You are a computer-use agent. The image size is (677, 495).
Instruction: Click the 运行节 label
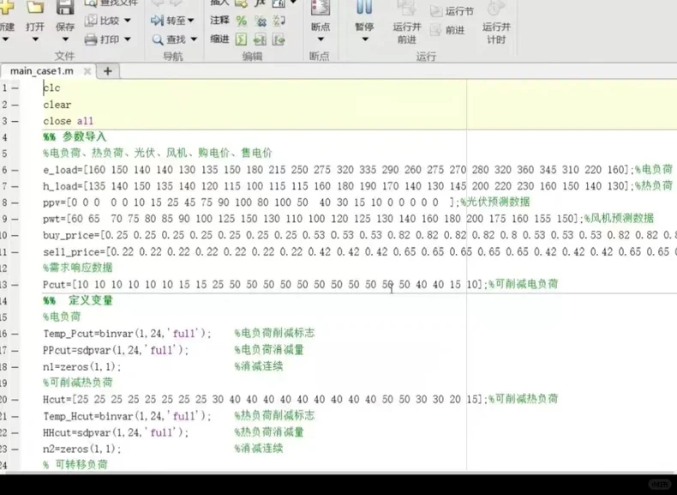459,12
